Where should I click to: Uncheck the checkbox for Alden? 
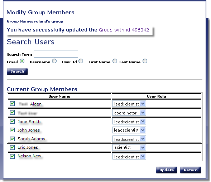pos(13,104)
